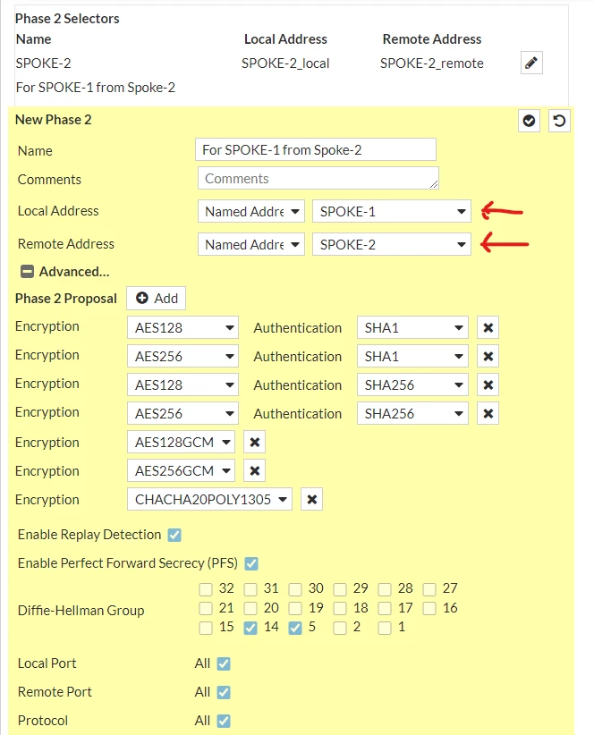Click the Name input field

click(x=316, y=149)
